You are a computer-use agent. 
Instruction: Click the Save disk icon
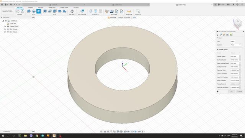click(11, 5)
